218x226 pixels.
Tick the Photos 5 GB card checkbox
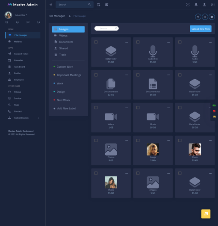click(96, 140)
